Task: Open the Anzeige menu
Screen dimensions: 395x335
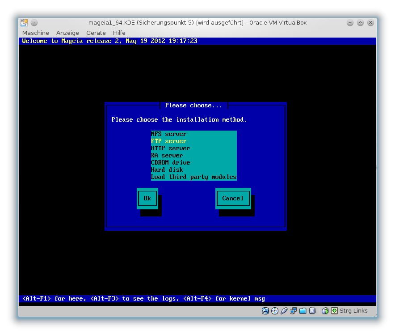Action: [67, 33]
